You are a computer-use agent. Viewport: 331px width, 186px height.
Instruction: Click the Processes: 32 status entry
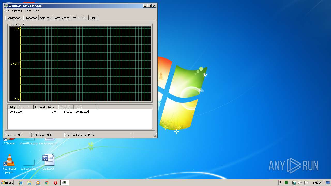[17, 135]
